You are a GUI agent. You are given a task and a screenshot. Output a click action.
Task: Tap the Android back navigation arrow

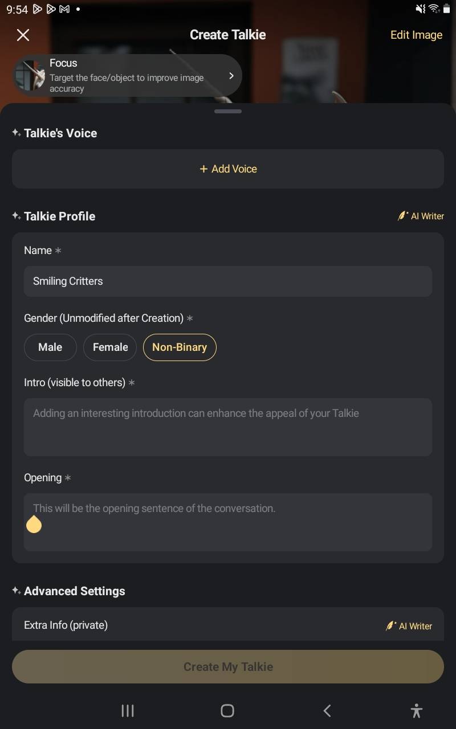click(x=327, y=710)
